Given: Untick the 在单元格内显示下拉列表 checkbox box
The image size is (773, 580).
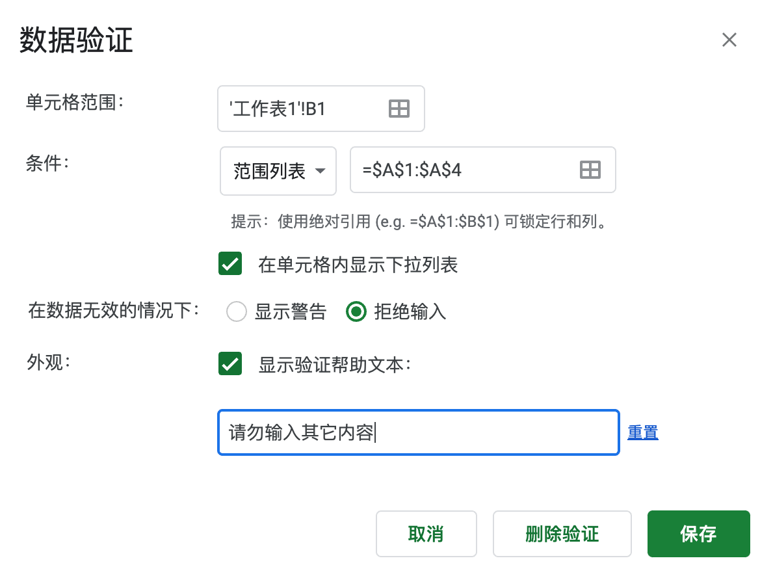Looking at the screenshot, I should point(230,263).
